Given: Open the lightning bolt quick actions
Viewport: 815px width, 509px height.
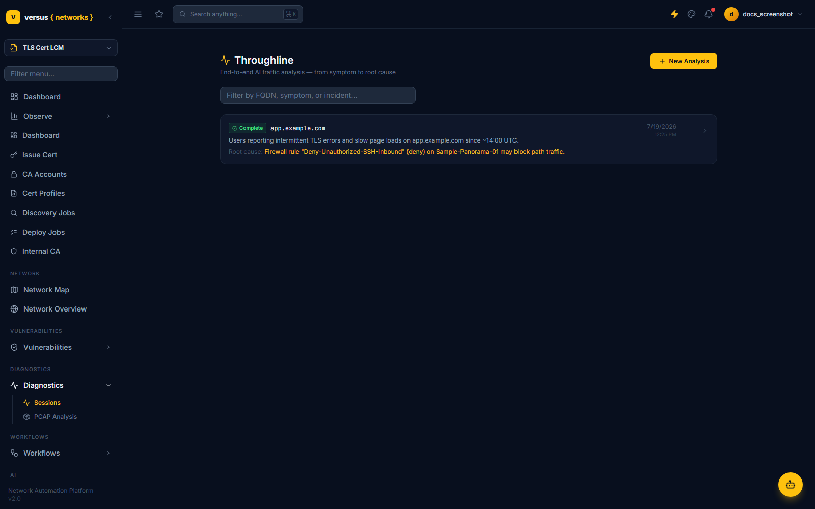Looking at the screenshot, I should pos(674,14).
